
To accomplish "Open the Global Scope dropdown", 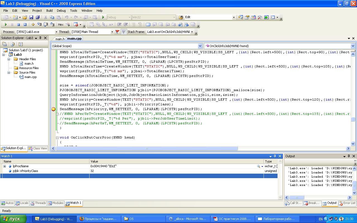I will [200, 46].
